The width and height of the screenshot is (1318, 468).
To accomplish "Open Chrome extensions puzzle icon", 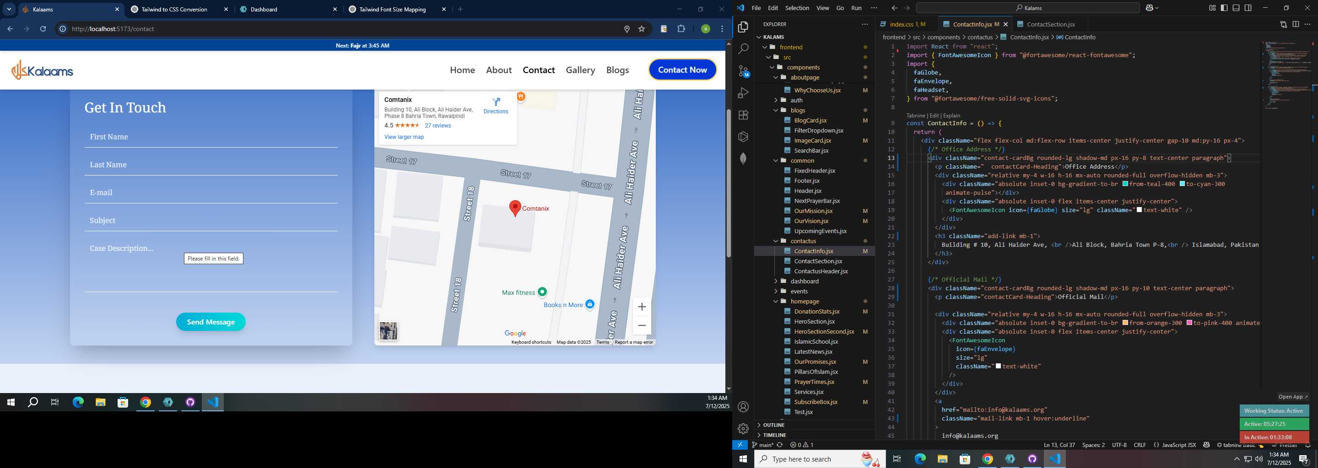I will [681, 29].
